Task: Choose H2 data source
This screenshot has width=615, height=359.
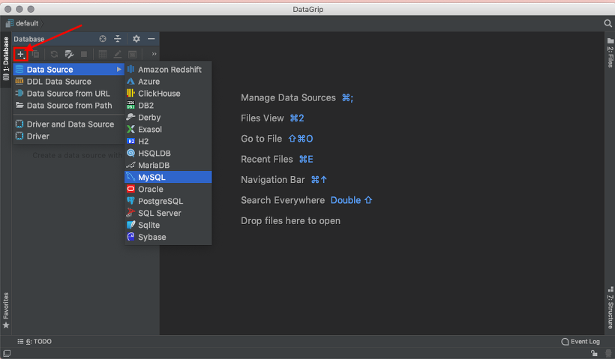Action: (x=168, y=142)
